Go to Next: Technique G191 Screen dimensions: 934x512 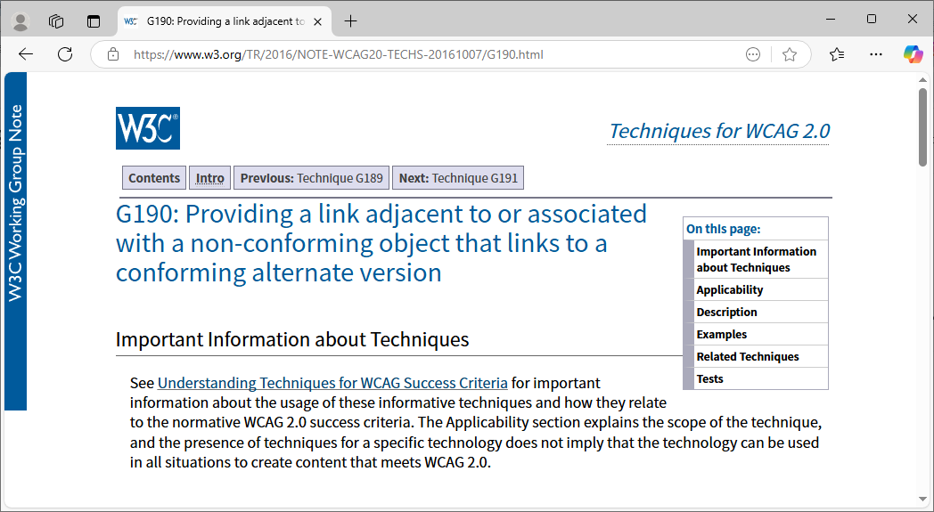tap(458, 178)
